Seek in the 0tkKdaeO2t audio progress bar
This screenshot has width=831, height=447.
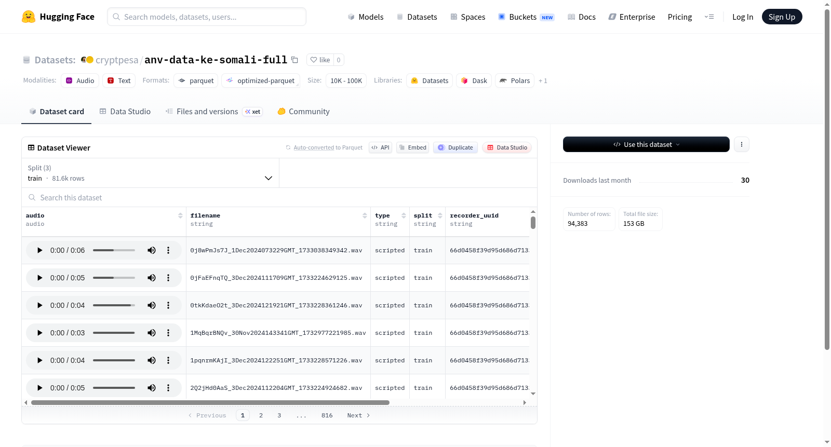(x=114, y=305)
